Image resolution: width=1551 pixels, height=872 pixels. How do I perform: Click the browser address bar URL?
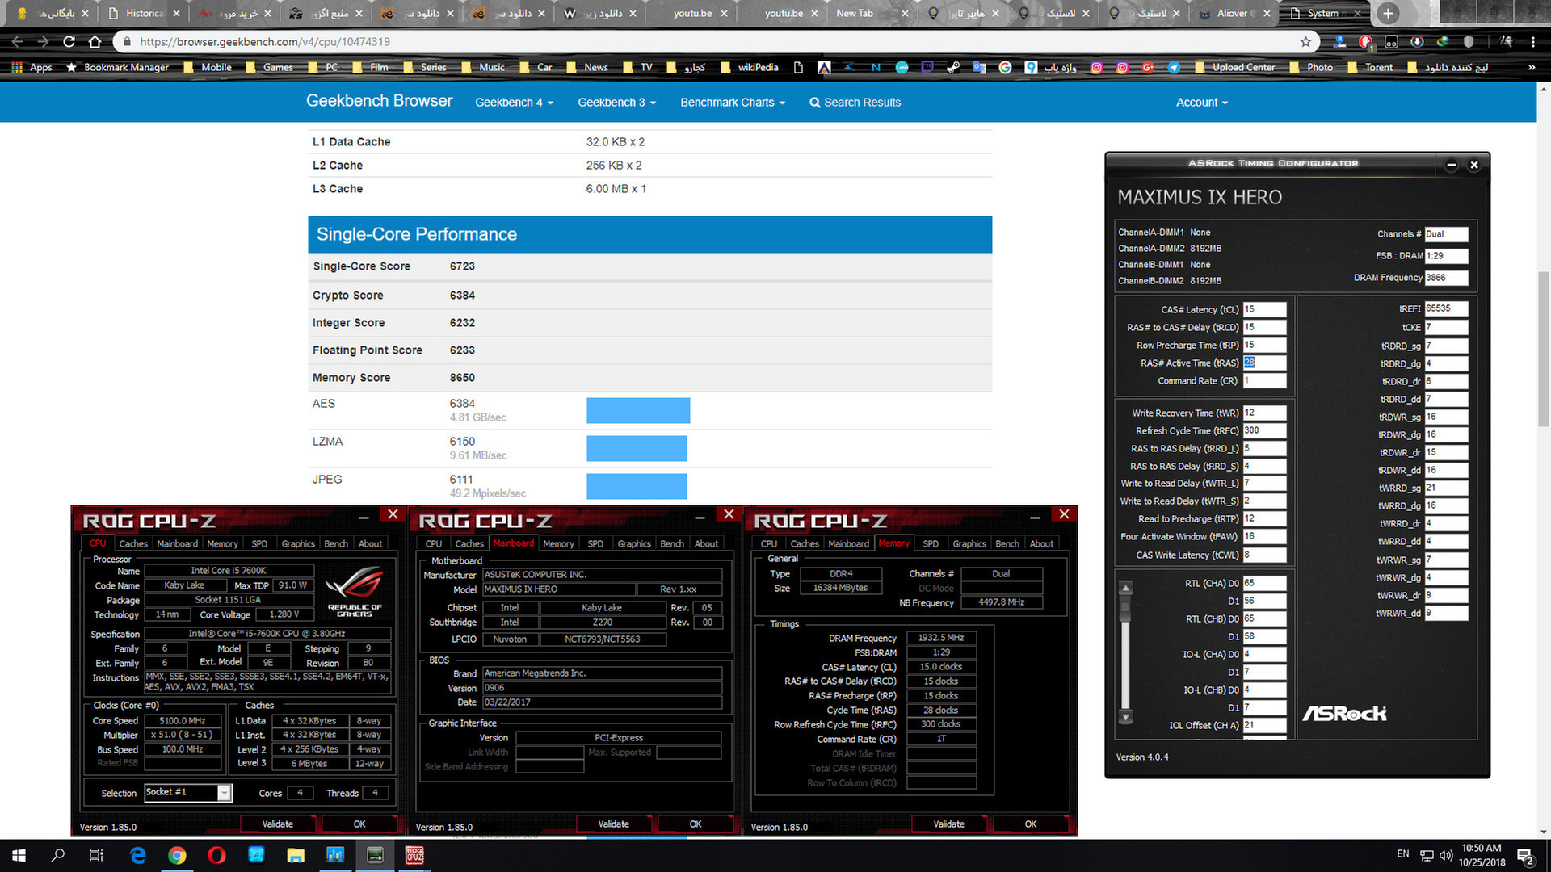(x=264, y=41)
